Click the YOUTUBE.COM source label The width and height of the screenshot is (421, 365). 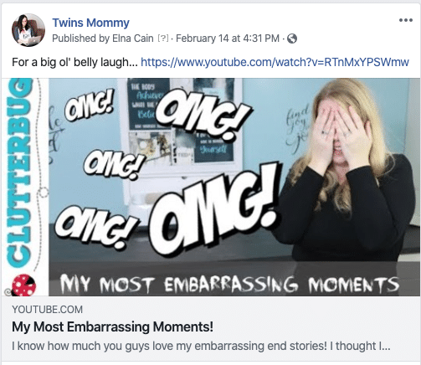(47, 310)
